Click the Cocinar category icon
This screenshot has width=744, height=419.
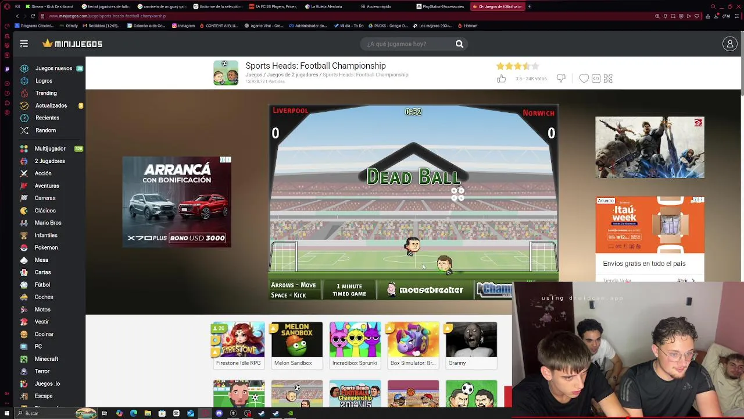pos(24,334)
